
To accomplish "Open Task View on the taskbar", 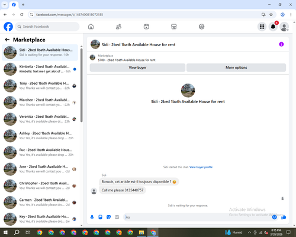I will point(28,232).
